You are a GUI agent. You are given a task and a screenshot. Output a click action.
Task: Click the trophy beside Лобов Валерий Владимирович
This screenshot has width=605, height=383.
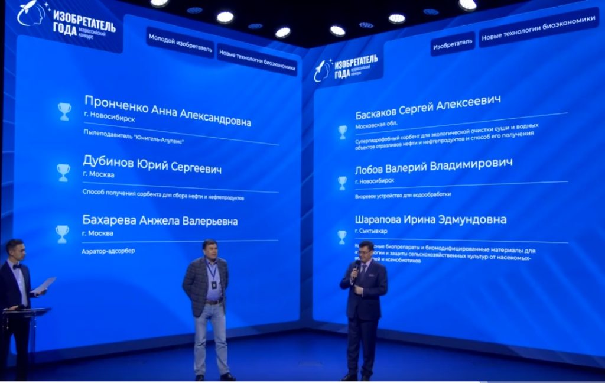pos(342,181)
